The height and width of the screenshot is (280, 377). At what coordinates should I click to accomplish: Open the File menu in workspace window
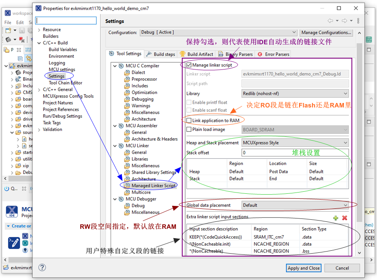[8, 22]
